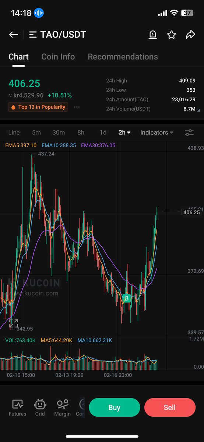Open the price alert bell icon

pos(152,35)
